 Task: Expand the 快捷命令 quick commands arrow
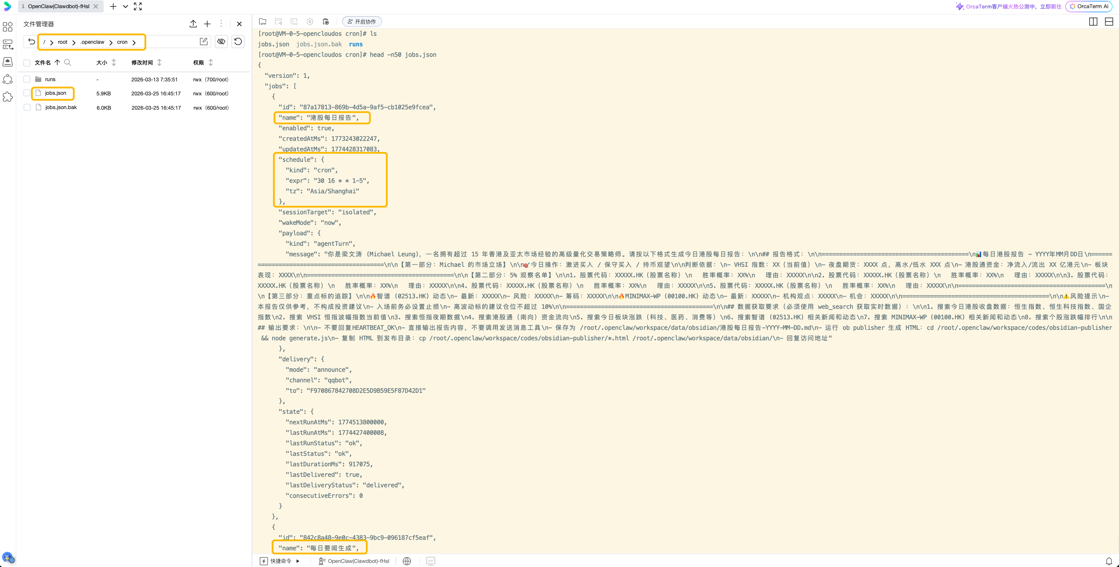click(x=298, y=561)
